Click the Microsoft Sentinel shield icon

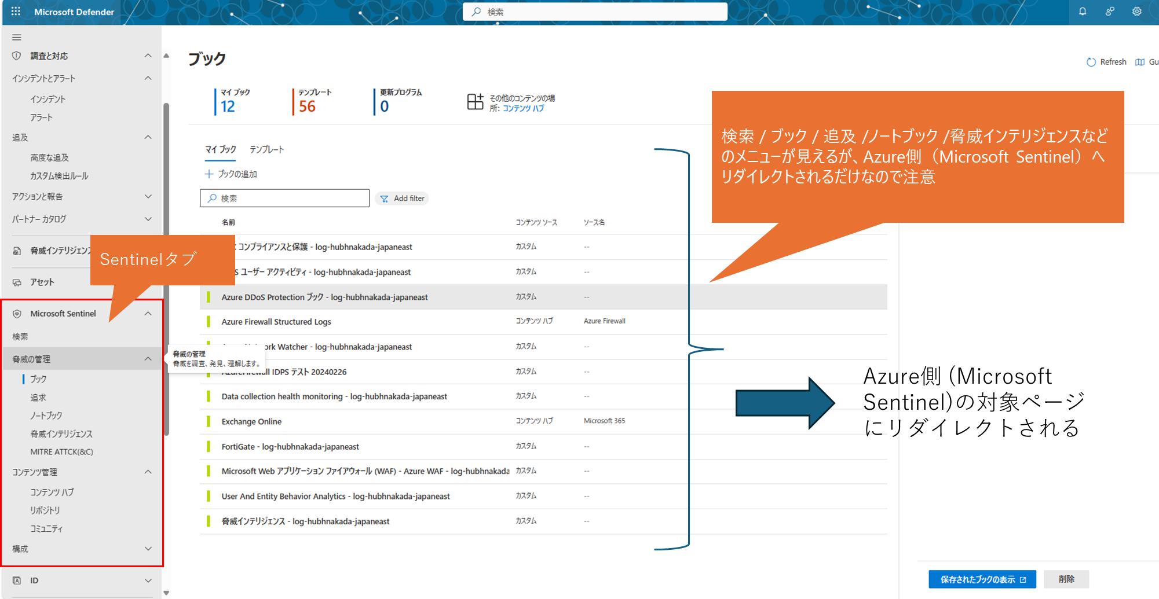[17, 314]
